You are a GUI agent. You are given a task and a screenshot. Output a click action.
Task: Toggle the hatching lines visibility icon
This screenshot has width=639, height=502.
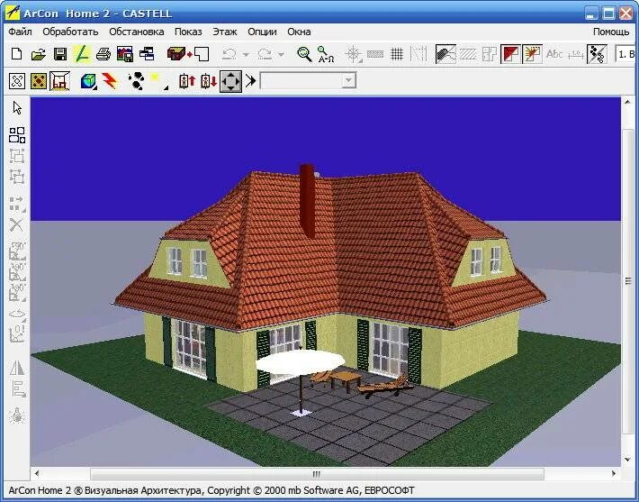[467, 54]
